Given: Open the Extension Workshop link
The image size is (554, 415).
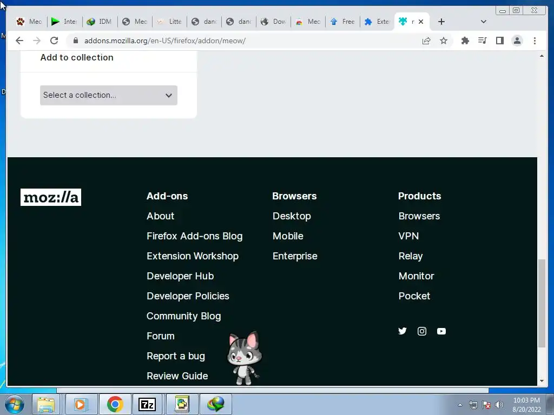Looking at the screenshot, I should point(193,256).
